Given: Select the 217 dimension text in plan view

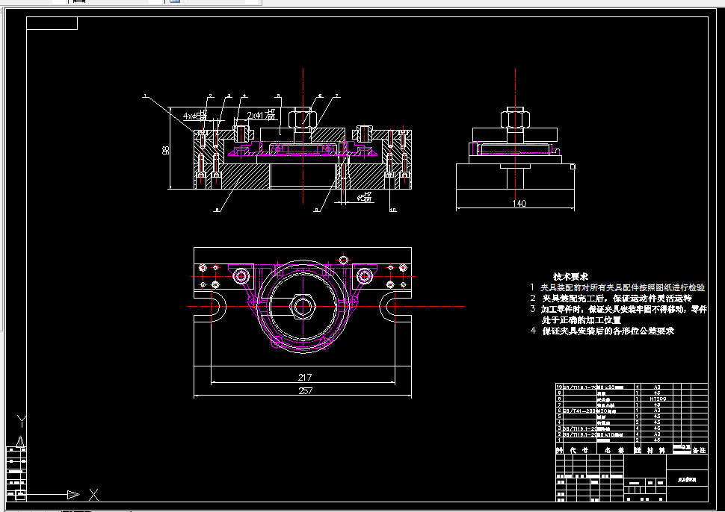Looking at the screenshot, I should pos(305,377).
